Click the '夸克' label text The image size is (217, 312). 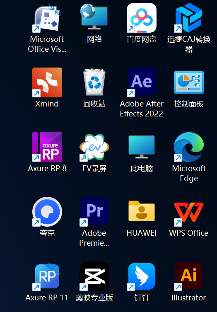click(47, 233)
